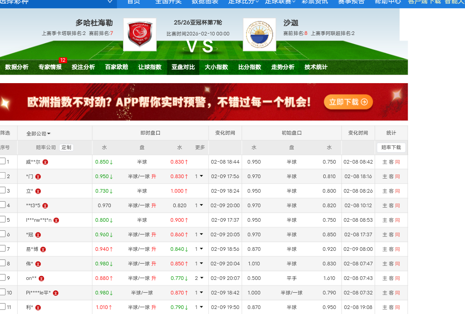Screen dimensions: 465x314
Task: Switch to the 大小指数 tab
Action: click(x=216, y=67)
